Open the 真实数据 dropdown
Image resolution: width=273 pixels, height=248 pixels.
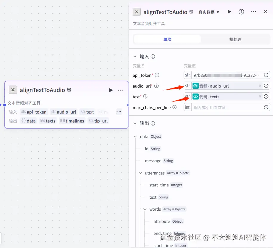tap(209, 12)
